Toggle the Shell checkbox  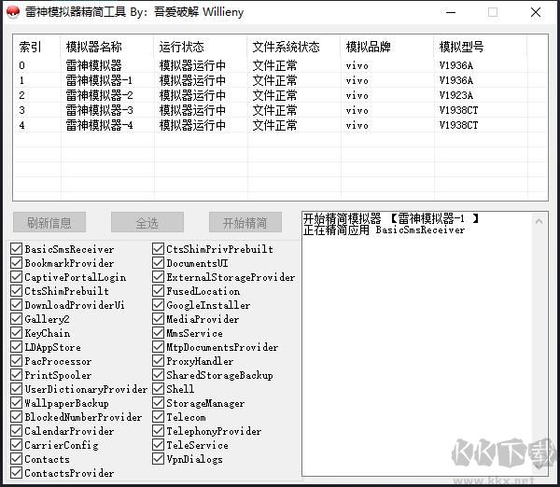coord(158,389)
